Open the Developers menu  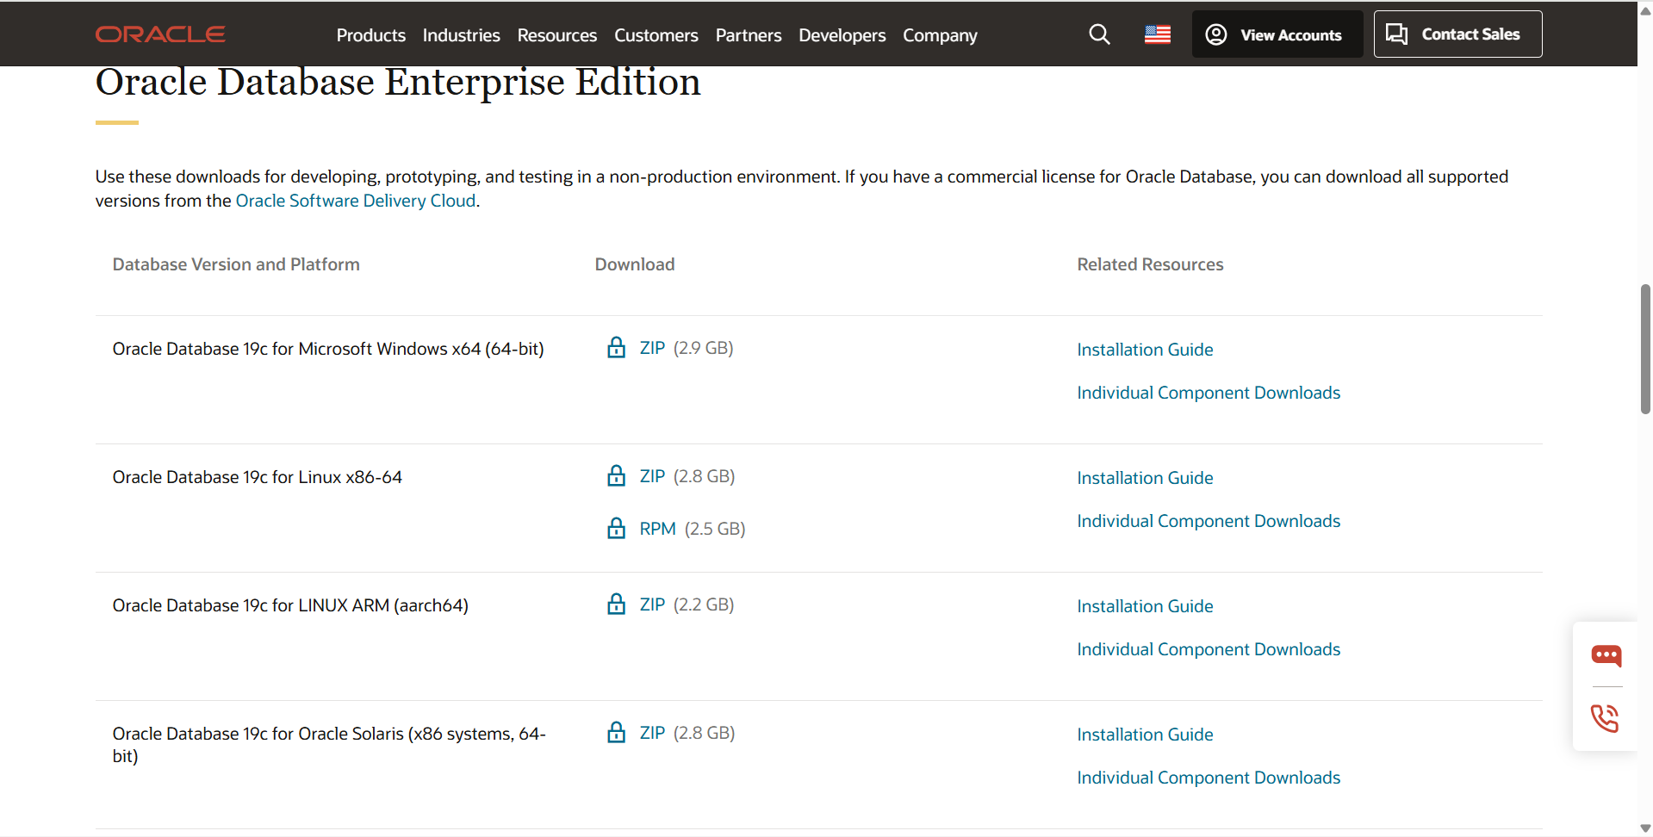point(842,35)
